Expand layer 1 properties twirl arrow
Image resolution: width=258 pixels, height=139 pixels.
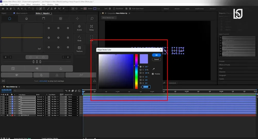10,97
